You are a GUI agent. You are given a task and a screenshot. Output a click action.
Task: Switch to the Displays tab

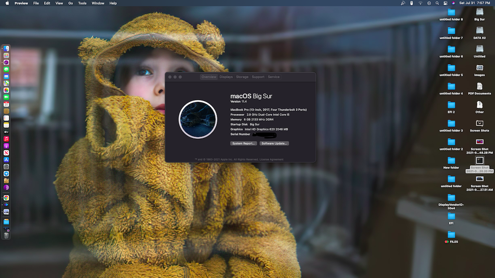[x=226, y=77]
